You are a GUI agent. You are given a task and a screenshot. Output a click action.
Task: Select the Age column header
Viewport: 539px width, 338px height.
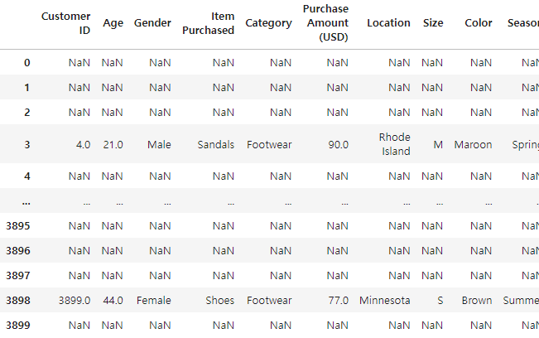113,23
